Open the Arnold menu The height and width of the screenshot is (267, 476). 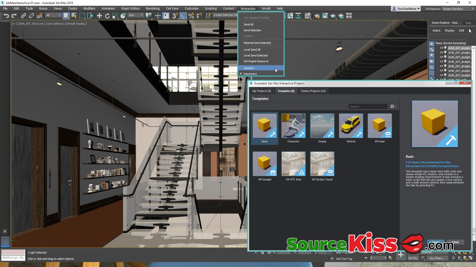click(x=266, y=9)
